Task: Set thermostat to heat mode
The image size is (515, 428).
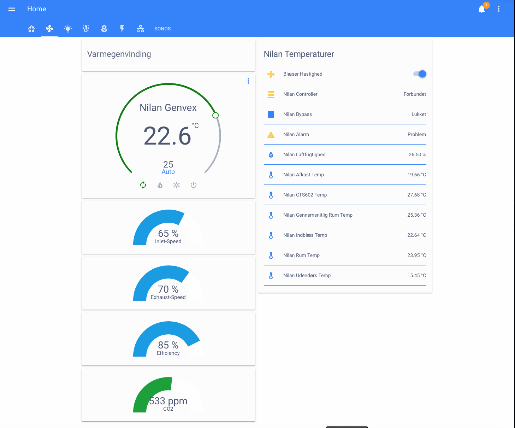Action: click(x=160, y=185)
